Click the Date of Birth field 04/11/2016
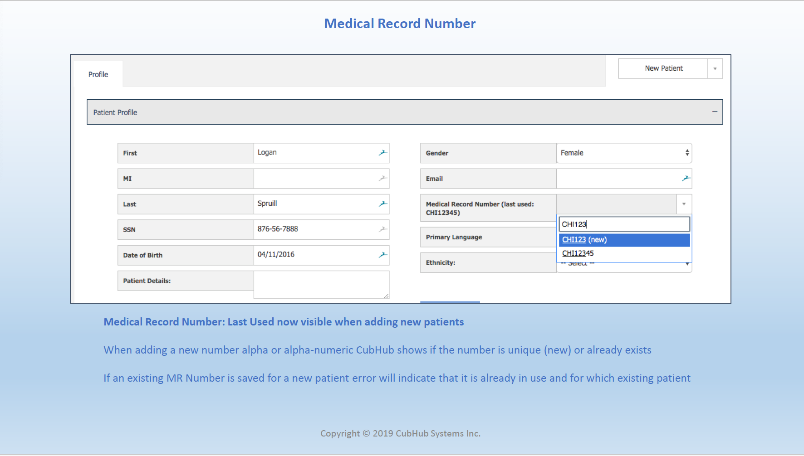 point(321,255)
